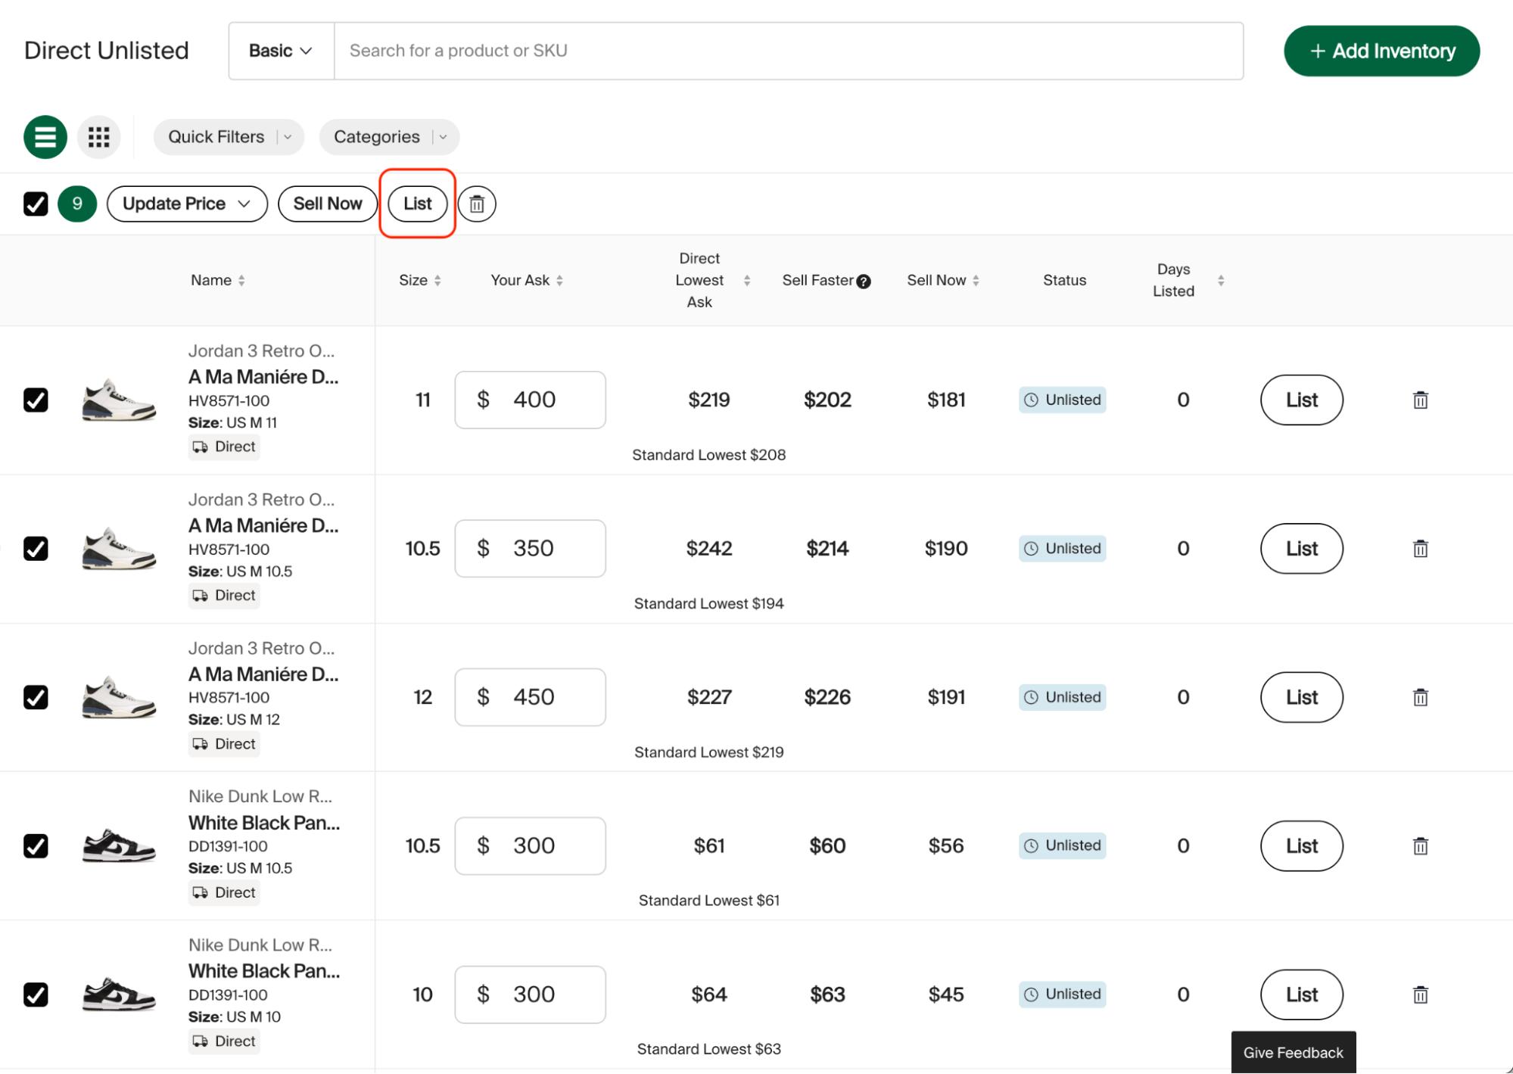Edit the $400 ask price field

(x=530, y=400)
